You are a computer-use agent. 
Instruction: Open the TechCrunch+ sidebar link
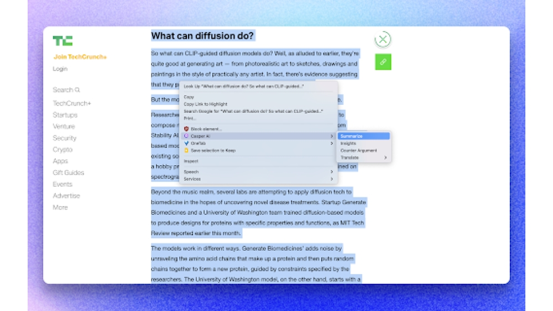click(x=72, y=103)
